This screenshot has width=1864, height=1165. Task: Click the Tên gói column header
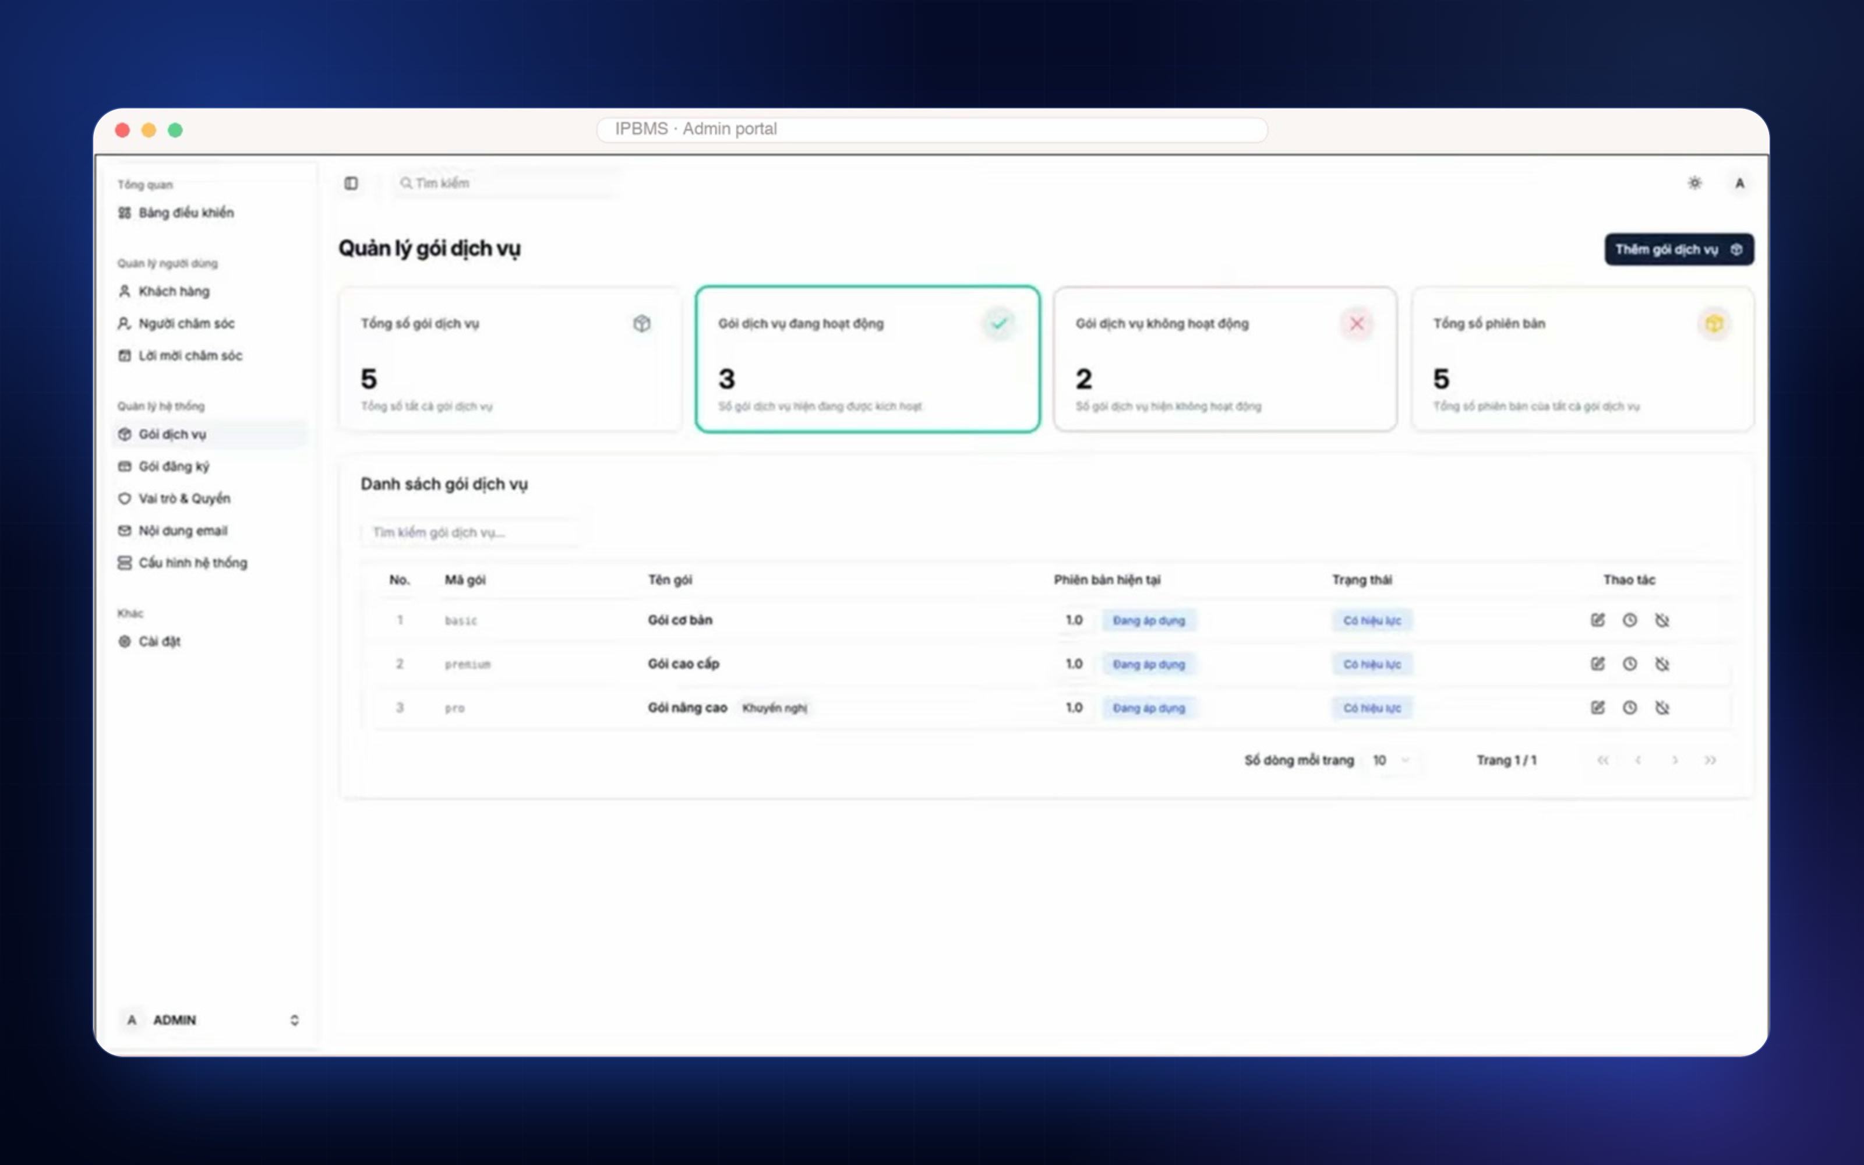(x=670, y=580)
